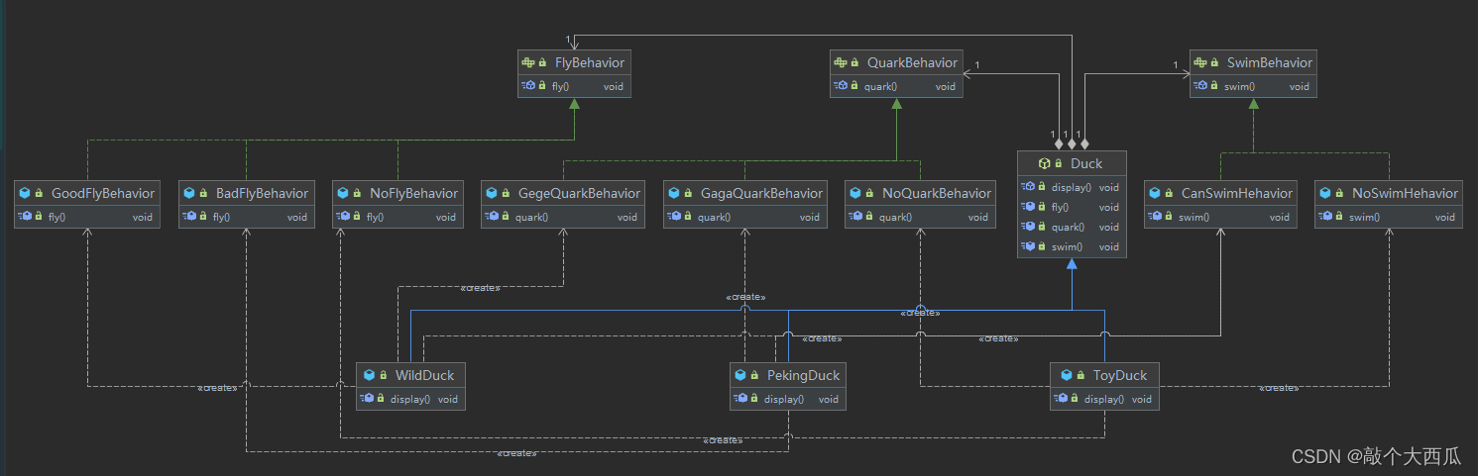The height and width of the screenshot is (476, 1478).
Task: Select the Duck node title
Action: [1086, 163]
